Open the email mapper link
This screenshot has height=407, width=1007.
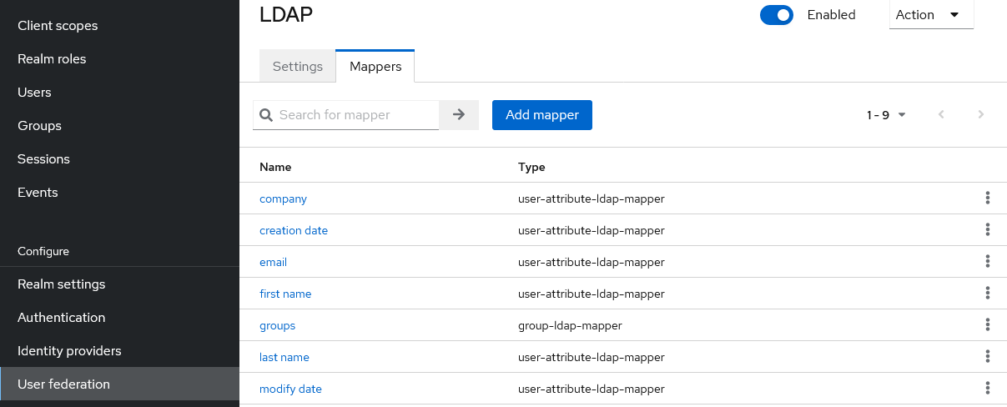point(274,262)
